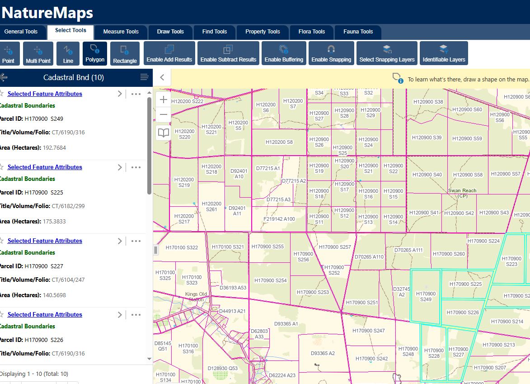530x384 pixels.
Task: Click the results list scroll-down arrow
Action: (149, 359)
